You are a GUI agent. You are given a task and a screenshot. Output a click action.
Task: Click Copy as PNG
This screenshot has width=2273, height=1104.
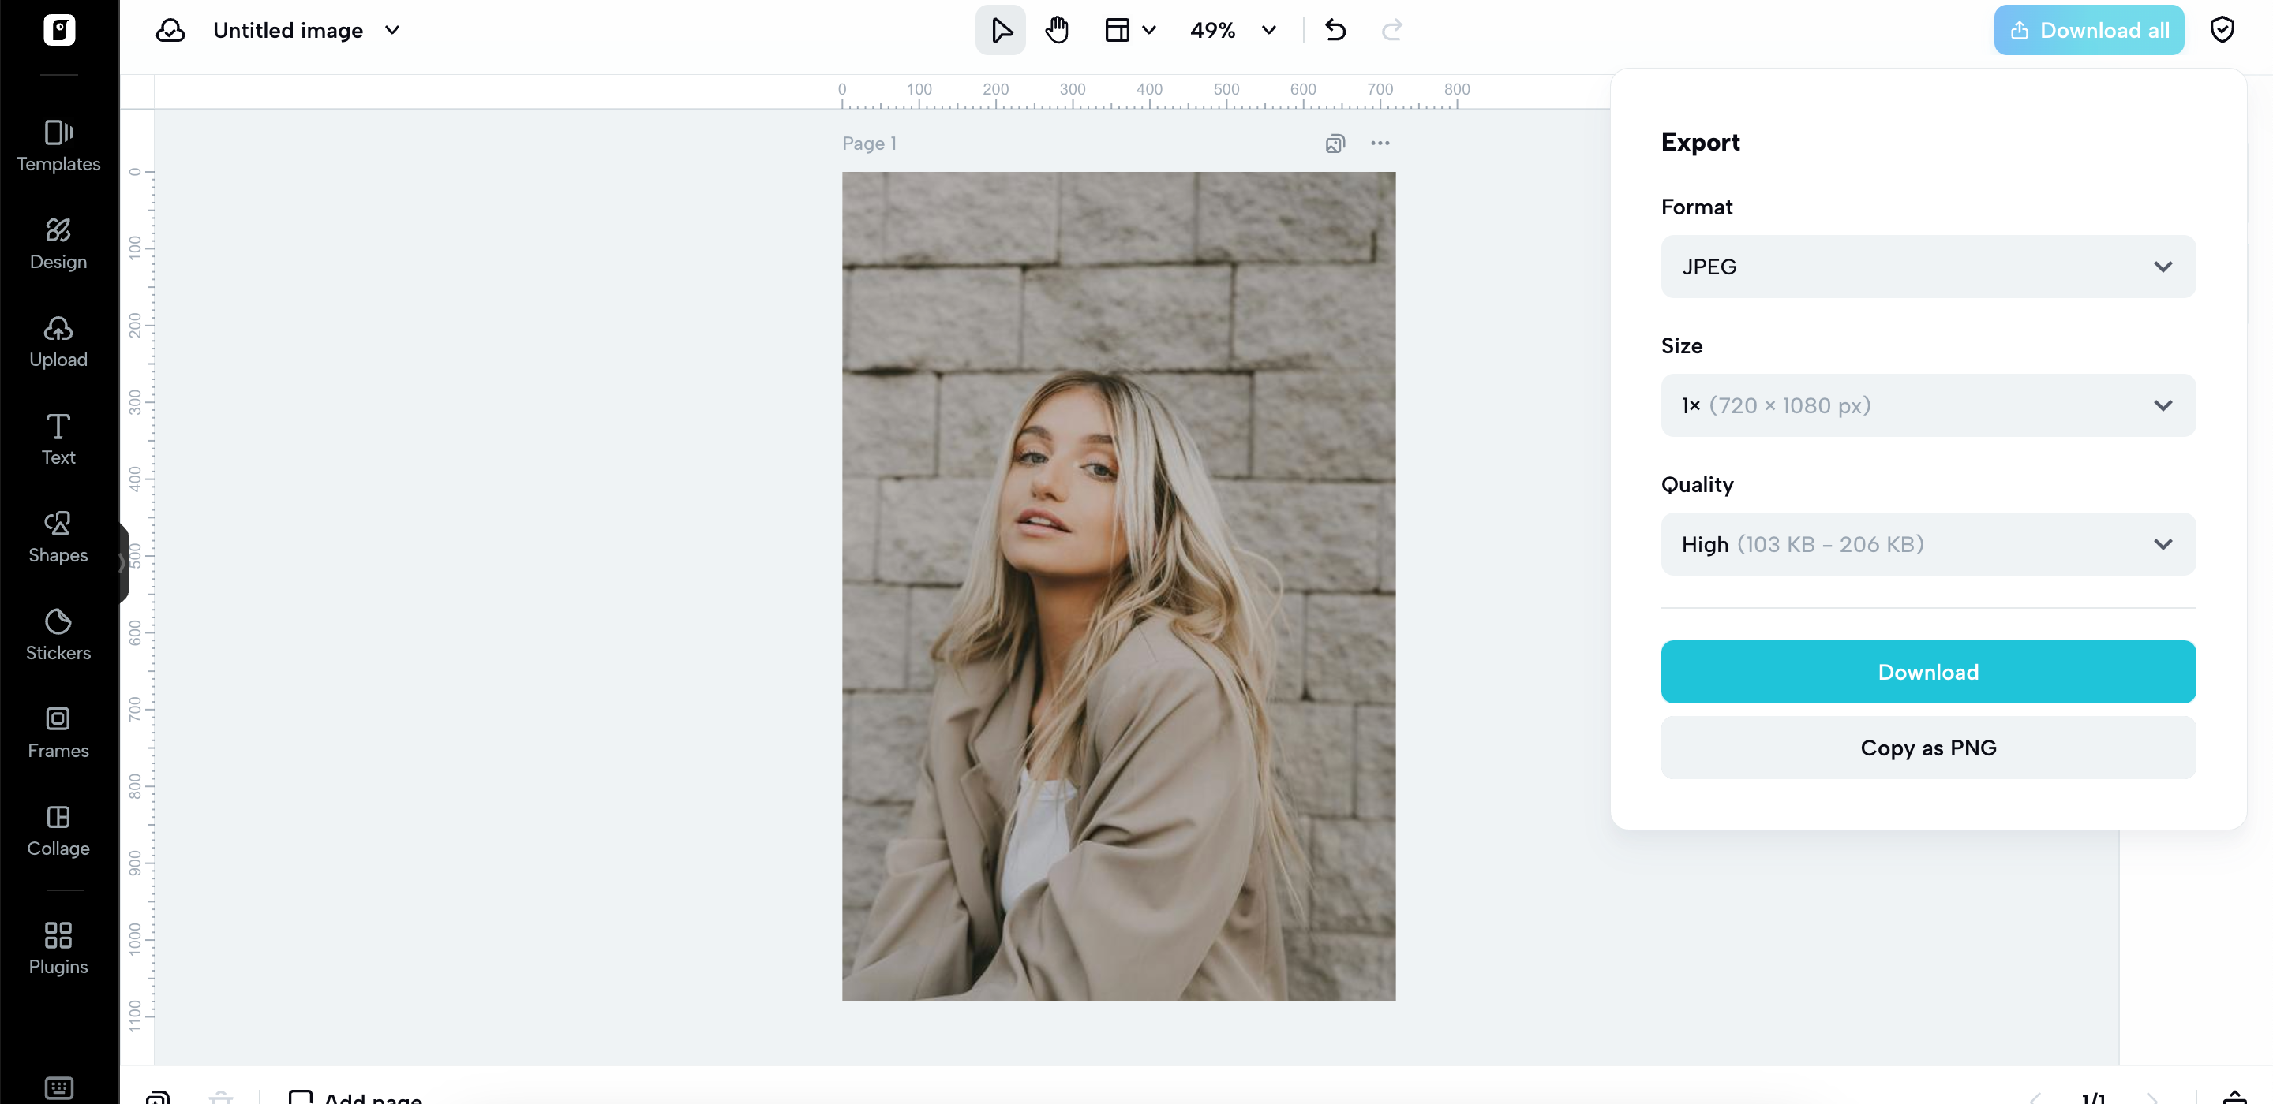[x=1928, y=748]
